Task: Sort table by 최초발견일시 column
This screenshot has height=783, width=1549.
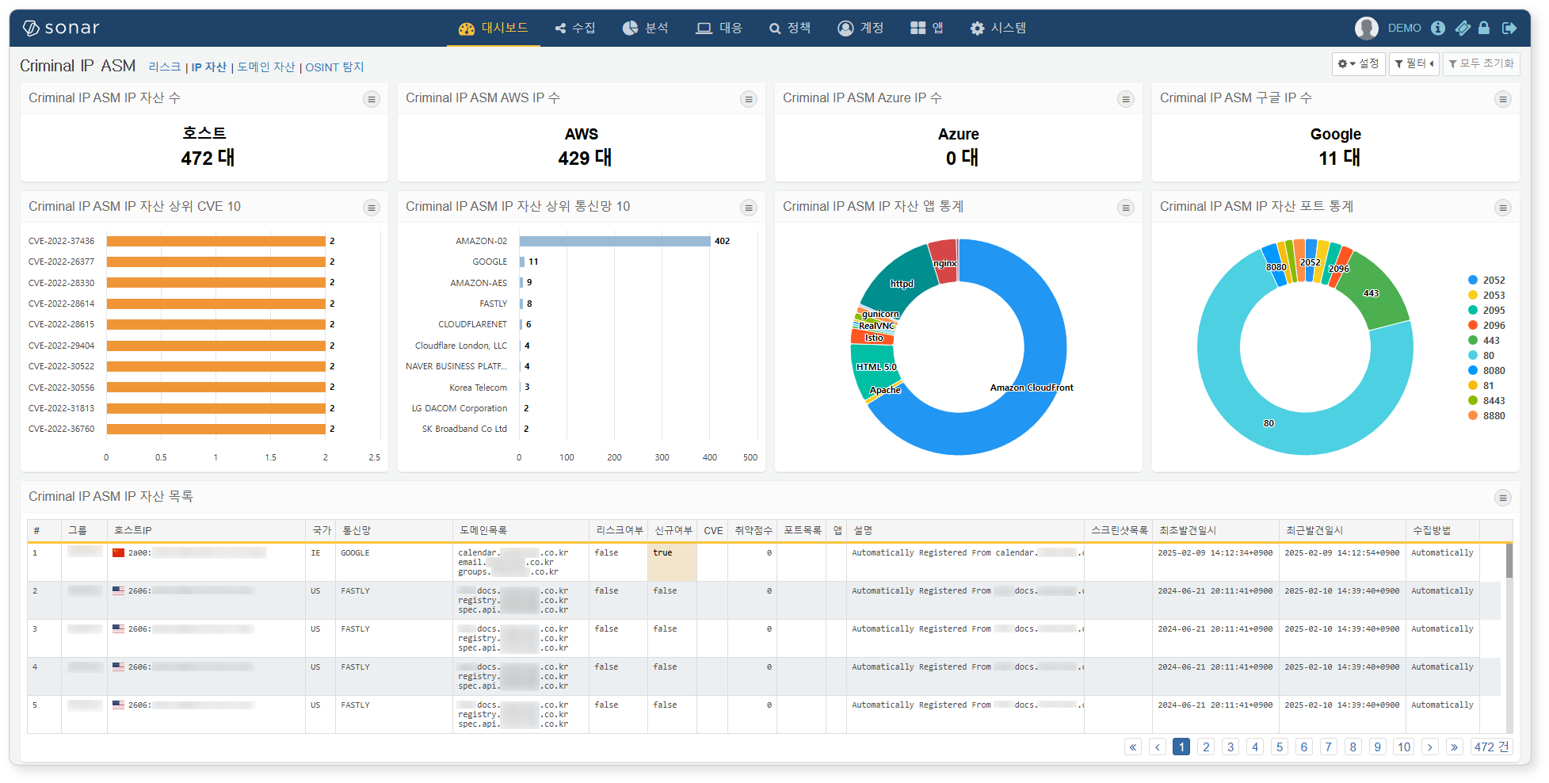Action: click(1215, 530)
